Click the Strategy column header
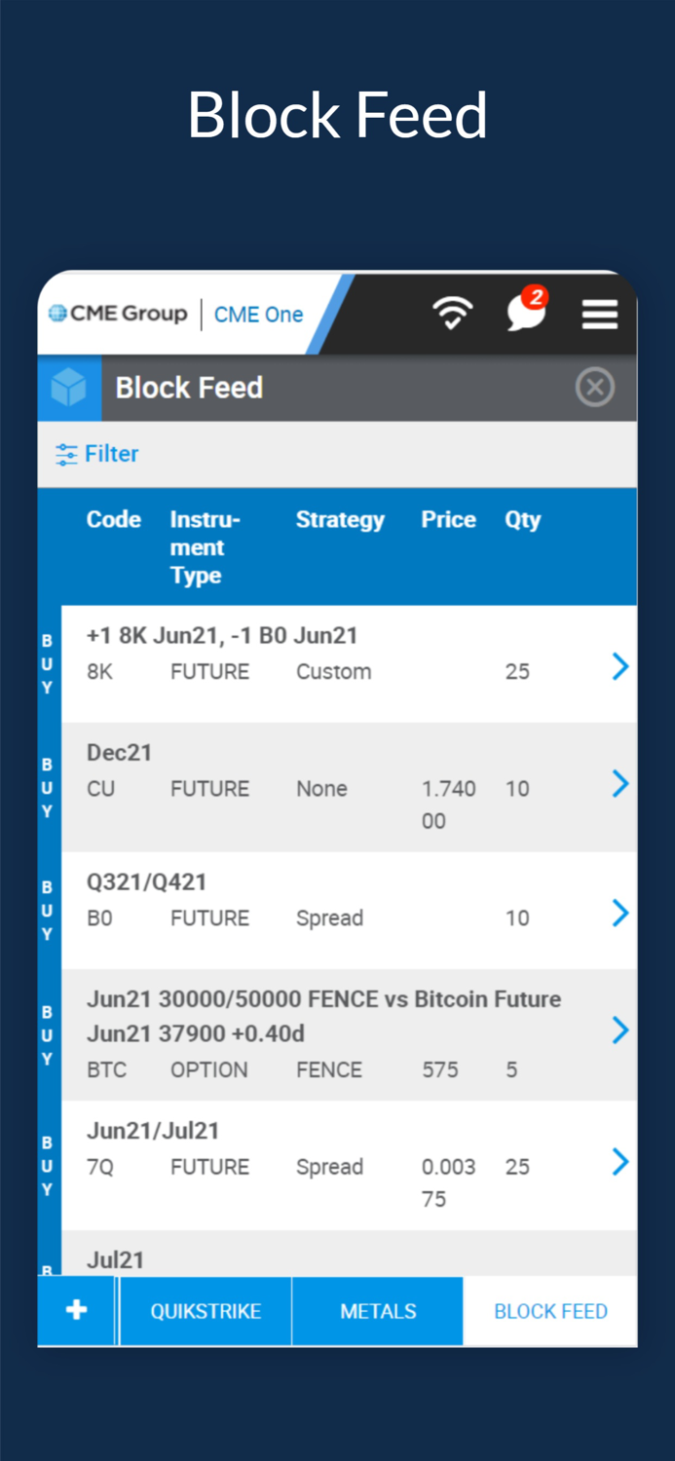The image size is (675, 1461). pos(340,519)
